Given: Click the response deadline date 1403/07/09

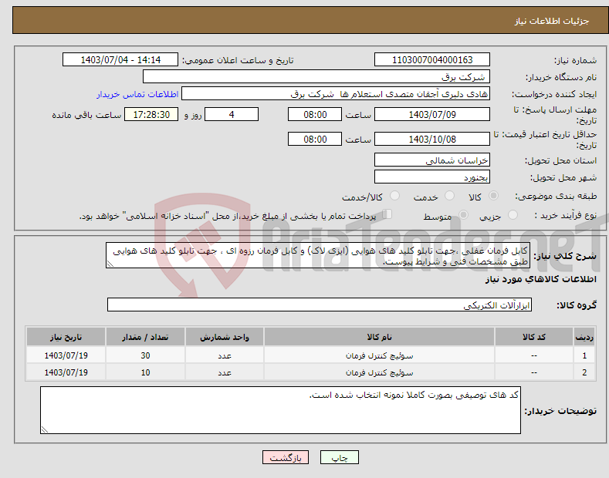Looking at the screenshot, I should click(x=432, y=114).
